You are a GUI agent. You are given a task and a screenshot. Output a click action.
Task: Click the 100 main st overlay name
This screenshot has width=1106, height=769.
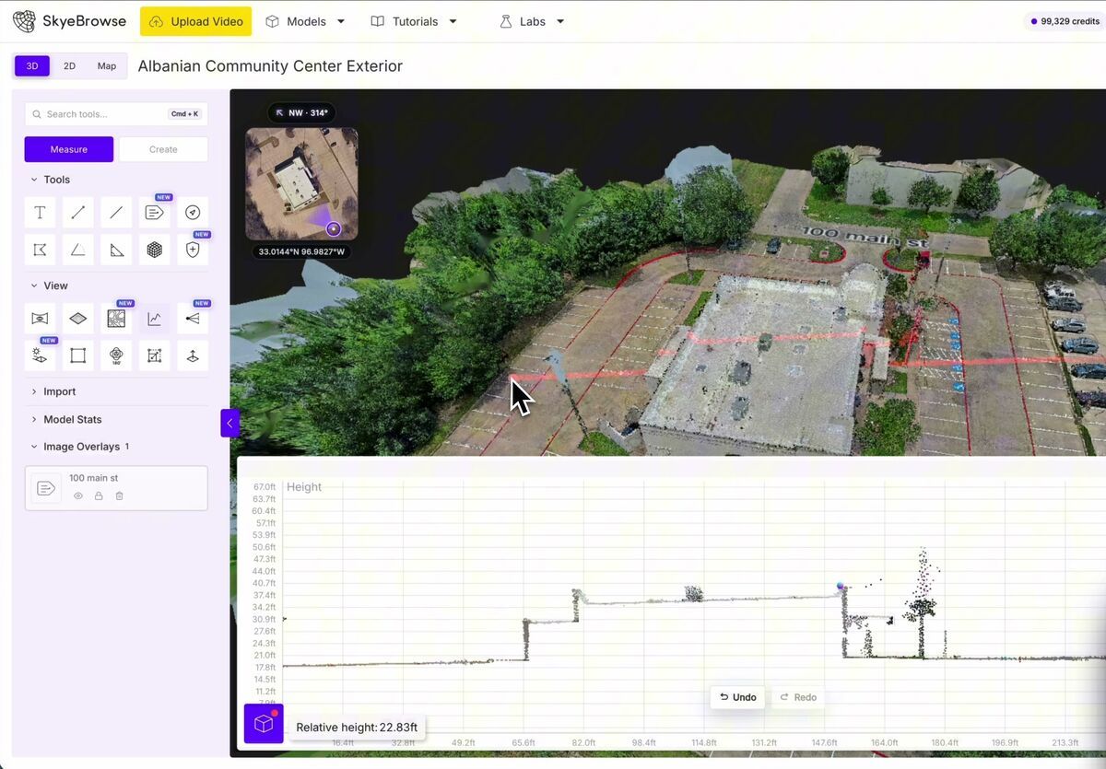(x=94, y=478)
